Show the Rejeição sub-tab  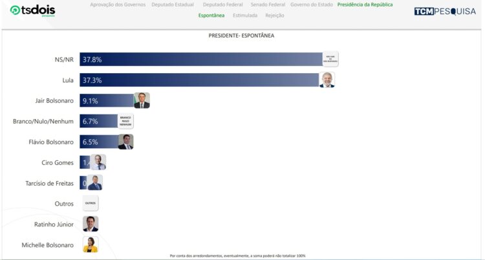(x=275, y=15)
